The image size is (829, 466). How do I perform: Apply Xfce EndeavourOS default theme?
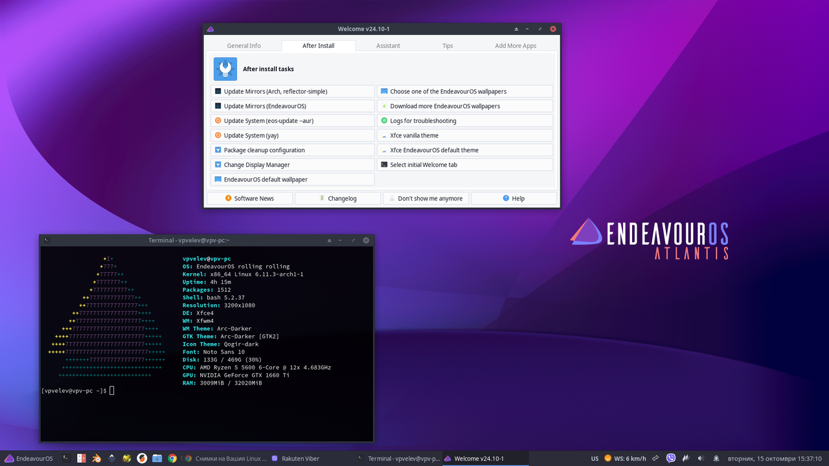[465, 150]
